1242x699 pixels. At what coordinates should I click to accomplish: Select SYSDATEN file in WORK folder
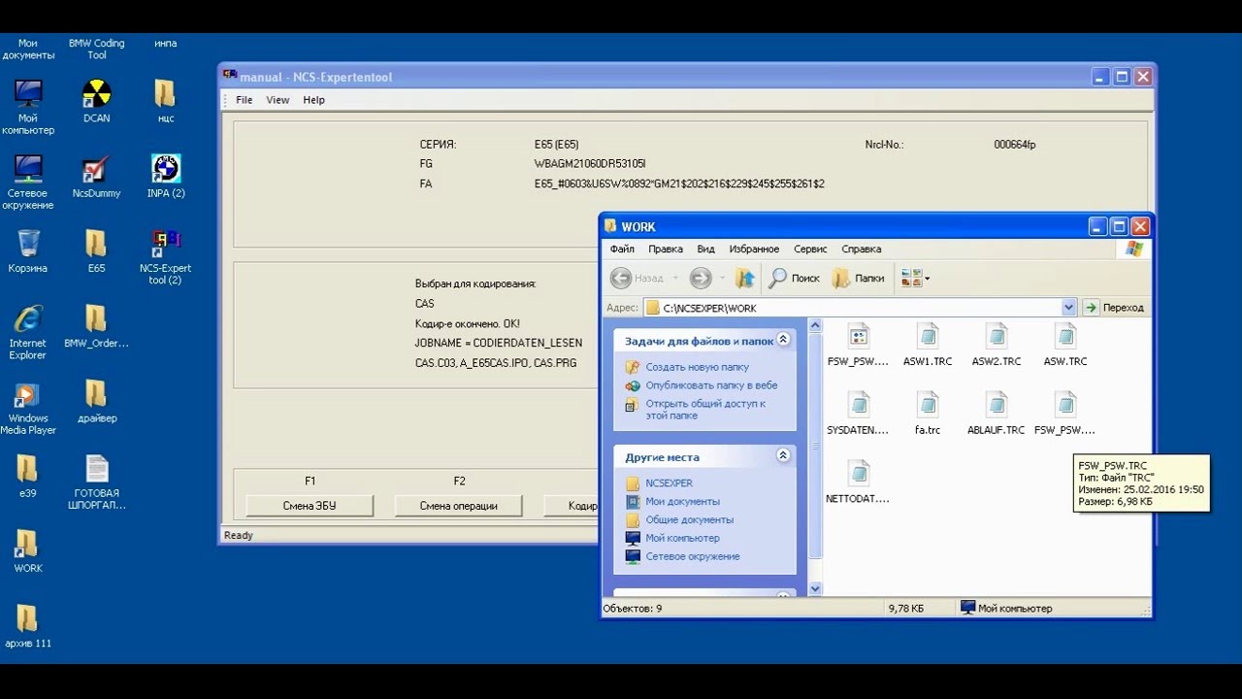pyautogui.click(x=858, y=415)
